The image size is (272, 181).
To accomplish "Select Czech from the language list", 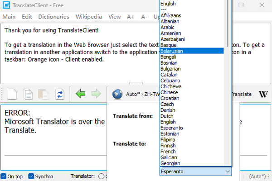I will (192, 104).
